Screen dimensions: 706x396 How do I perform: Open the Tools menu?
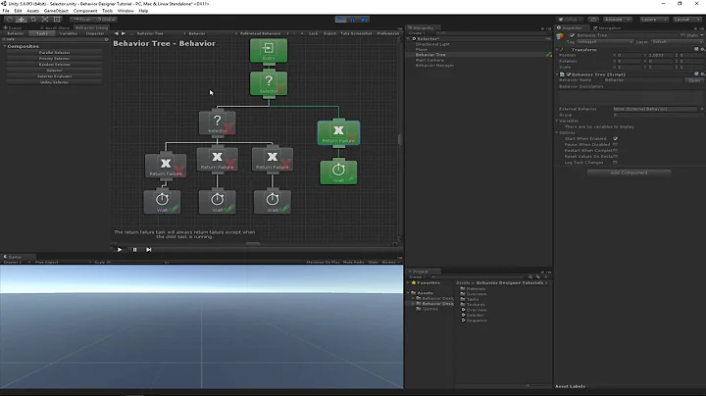tap(107, 11)
